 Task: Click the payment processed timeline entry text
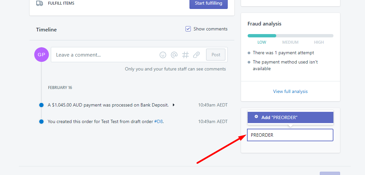pos(108,105)
